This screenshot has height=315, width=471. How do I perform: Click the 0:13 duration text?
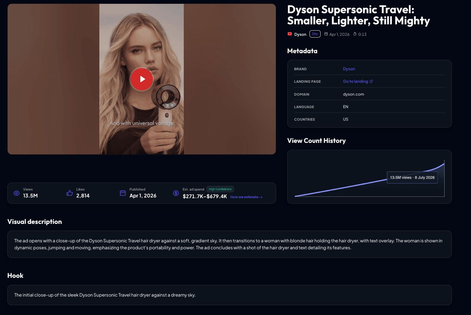(x=362, y=34)
